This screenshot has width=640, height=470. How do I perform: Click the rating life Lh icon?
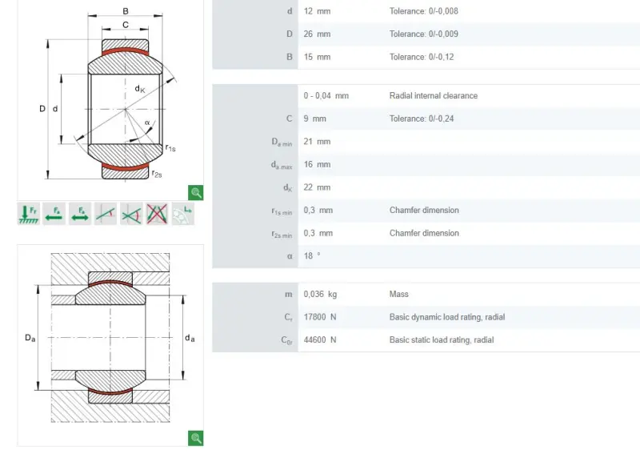[x=183, y=214]
